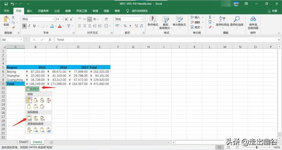Switch to the 插入 Insert ribbon tab
Viewport: 282px width, 150px height.
29,11
